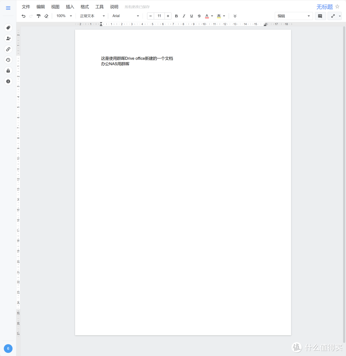The image size is (346, 356).
Task: Open the 格式 menu
Action: tap(85, 7)
